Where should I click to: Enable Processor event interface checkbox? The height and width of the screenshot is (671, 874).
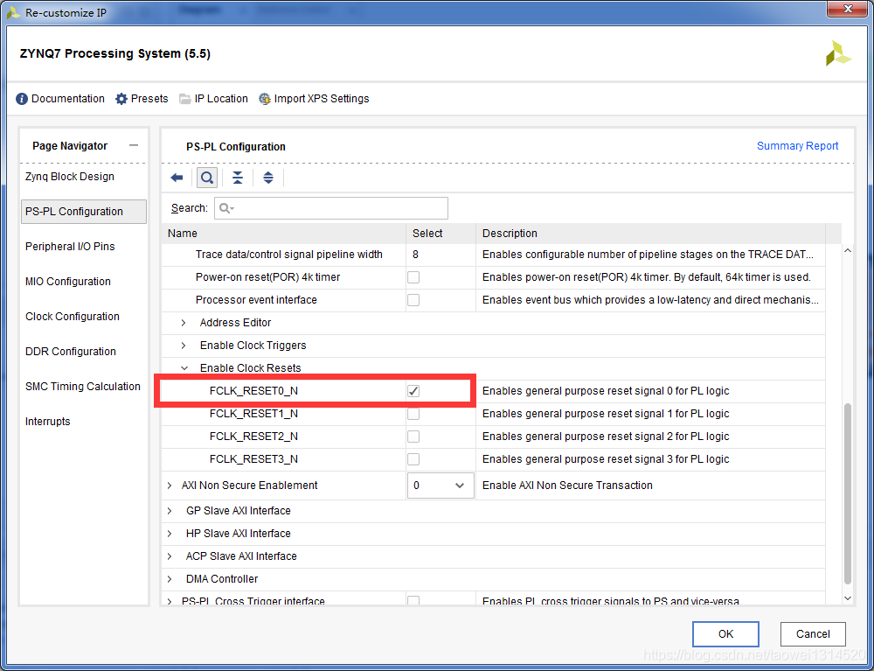pyautogui.click(x=413, y=300)
